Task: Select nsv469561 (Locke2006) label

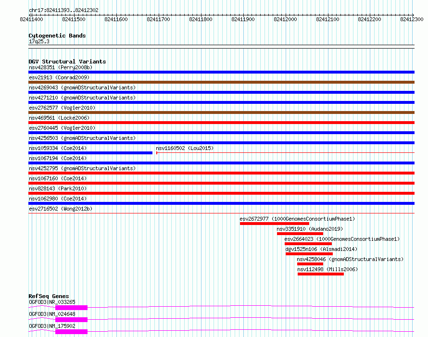Action: (x=59, y=118)
